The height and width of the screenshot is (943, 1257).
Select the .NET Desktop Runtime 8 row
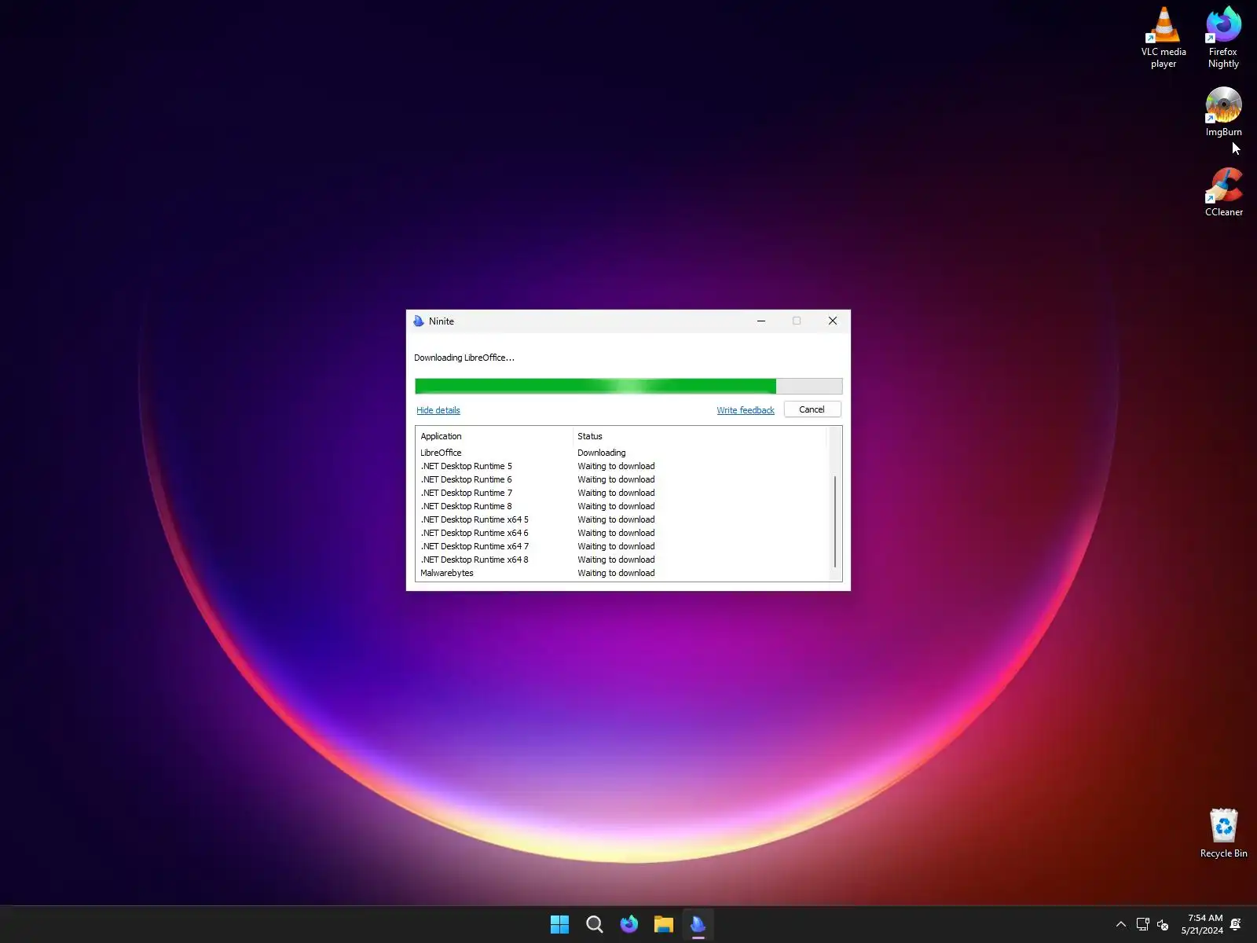pyautogui.click(x=621, y=506)
